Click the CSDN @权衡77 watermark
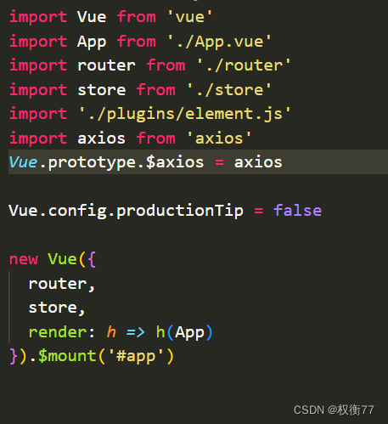388x424 pixels. tap(334, 410)
